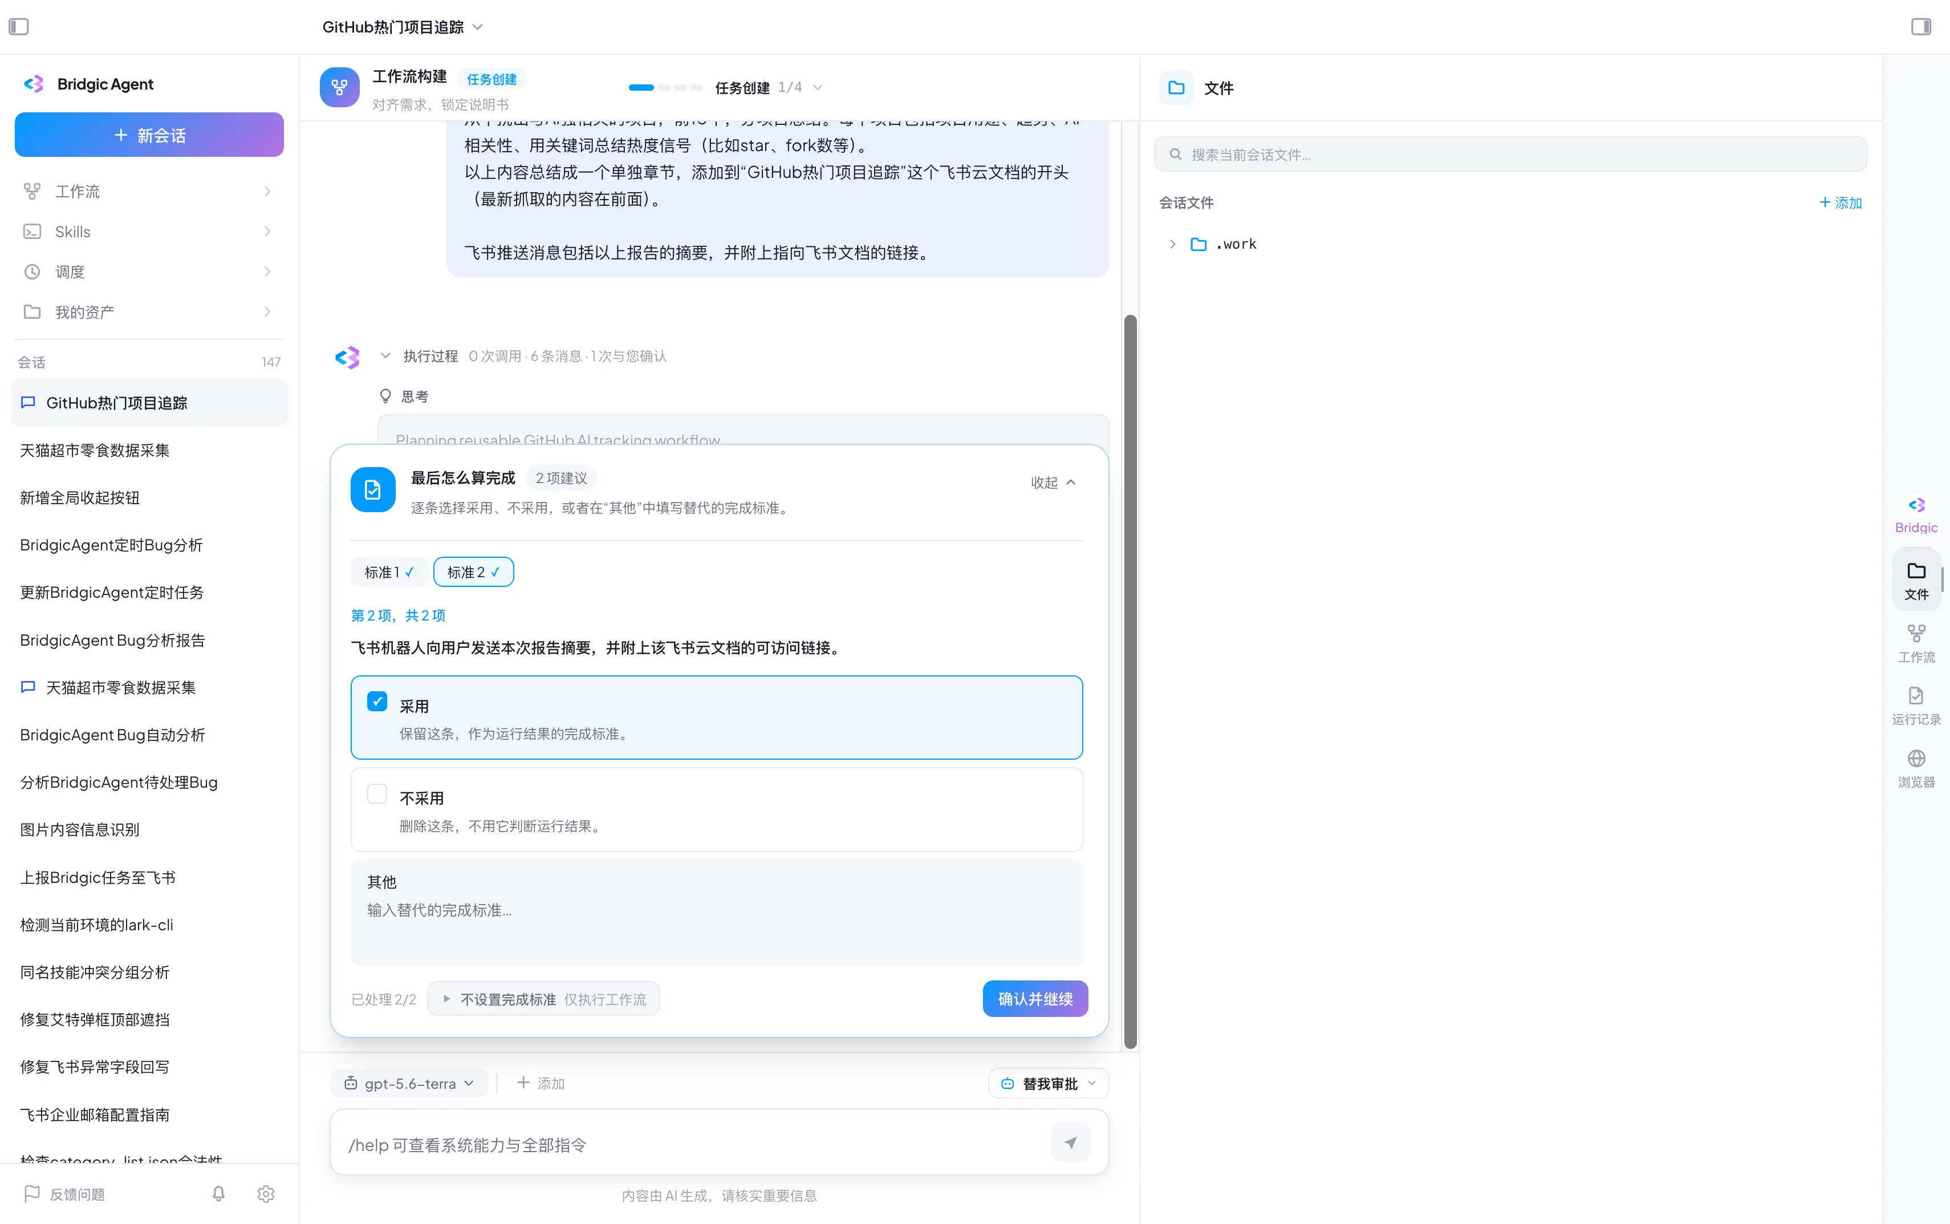The width and height of the screenshot is (1950, 1224).
Task: Click the Bridgic avatar beside 执行过程
Action: tap(348, 357)
